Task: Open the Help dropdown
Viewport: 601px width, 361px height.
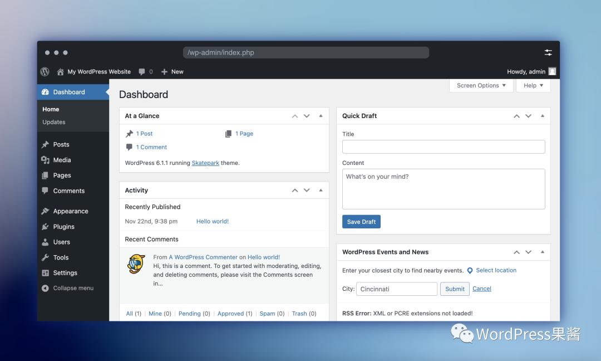Action: tap(533, 86)
